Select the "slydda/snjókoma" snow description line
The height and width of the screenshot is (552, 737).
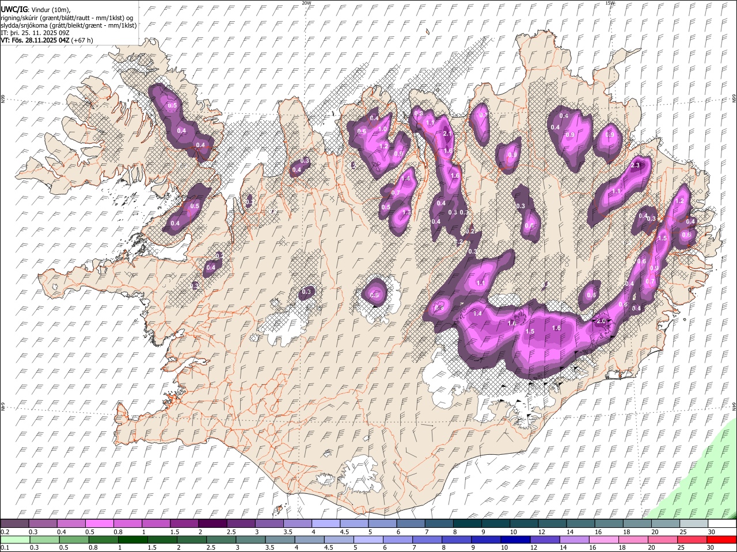click(x=69, y=25)
